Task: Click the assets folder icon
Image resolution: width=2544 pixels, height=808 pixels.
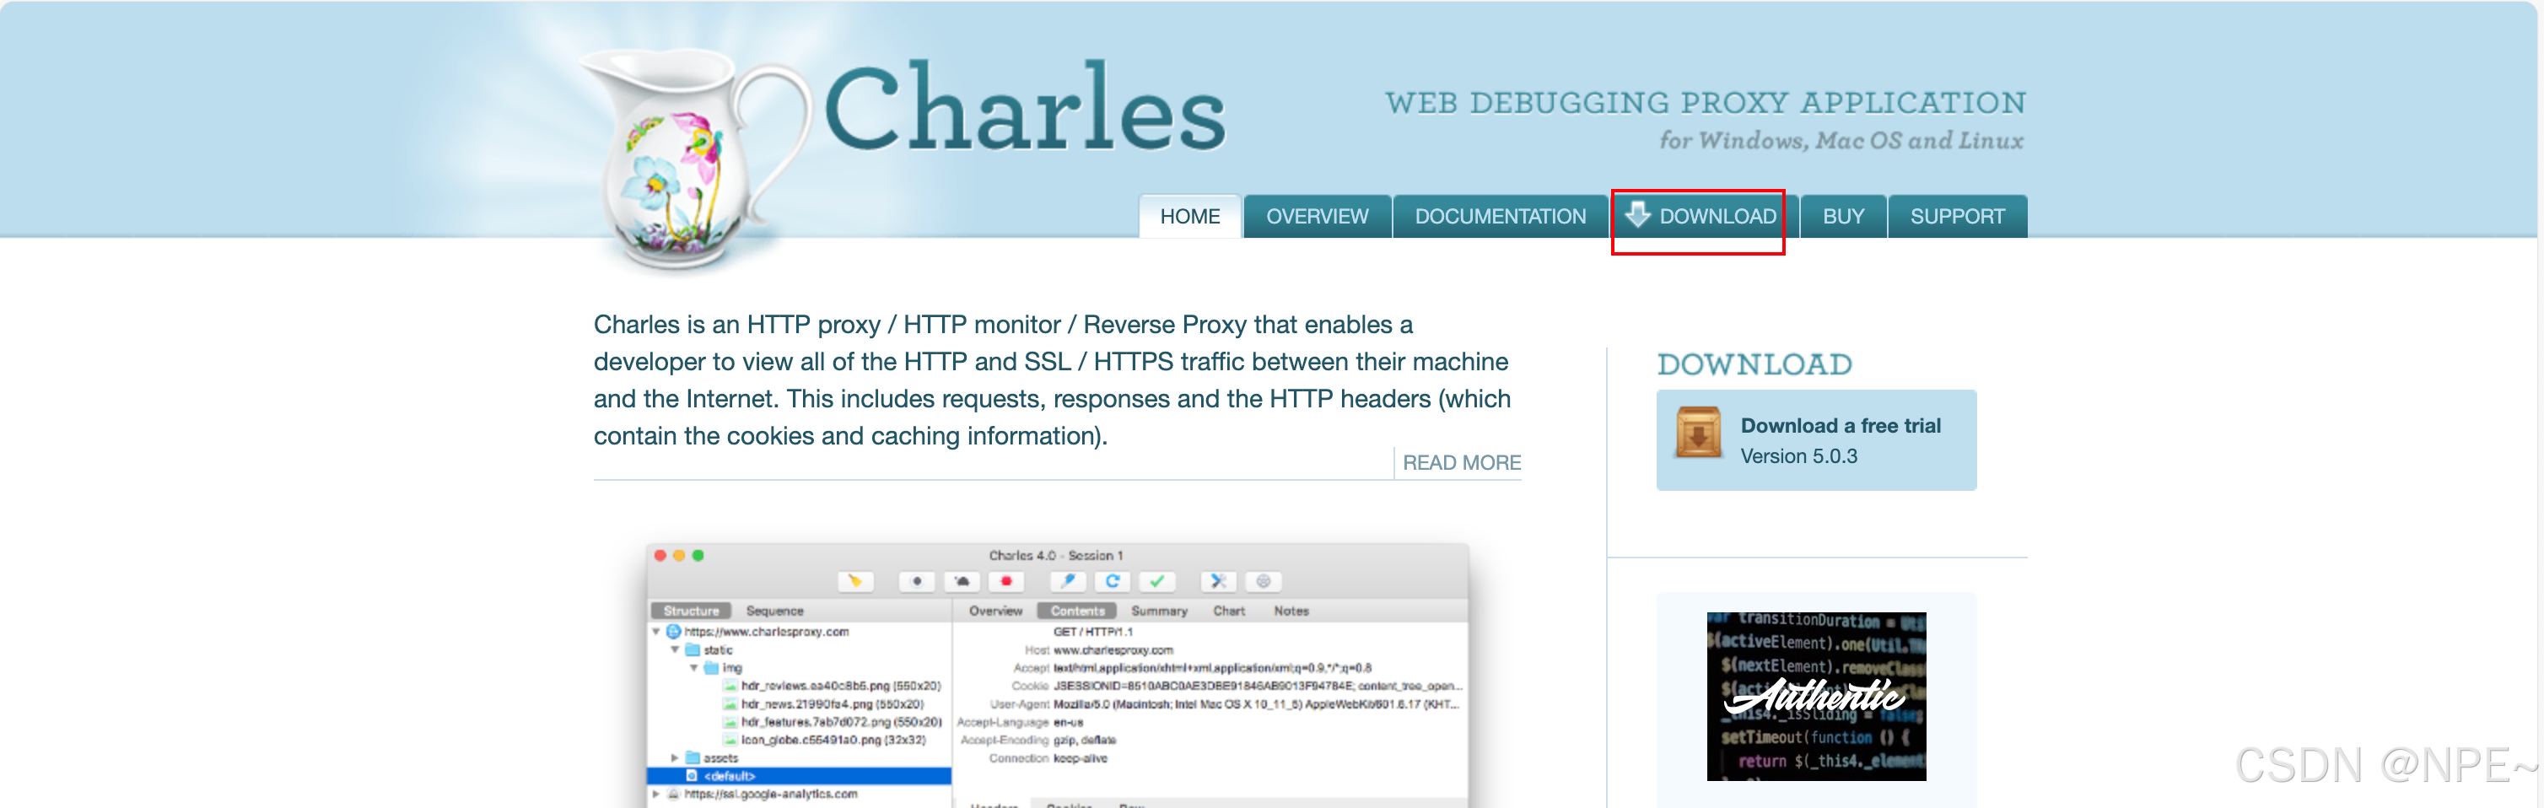Action: [693, 758]
